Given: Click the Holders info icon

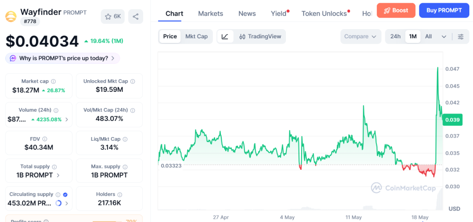Looking at the screenshot, I should (120, 195).
